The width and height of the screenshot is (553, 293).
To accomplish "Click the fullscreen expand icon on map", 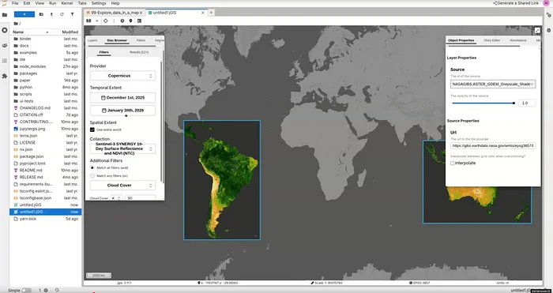I will pyautogui.click(x=537, y=31).
